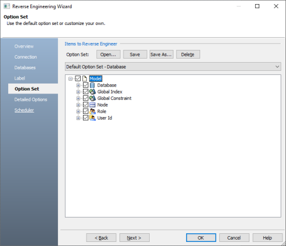
Task: Toggle the Role checkbox
Action: tap(85, 111)
